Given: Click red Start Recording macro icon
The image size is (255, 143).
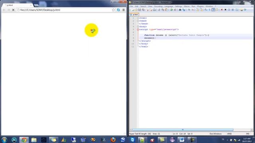Looking at the screenshot, I should [x=222, y=10].
